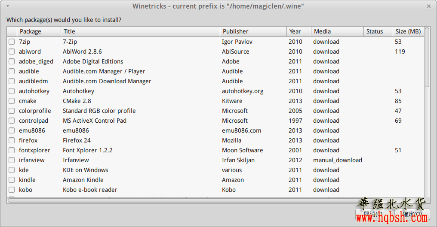Click the "47" size cell
Image resolution: width=437 pixels, height=227 pixels.
398,111
